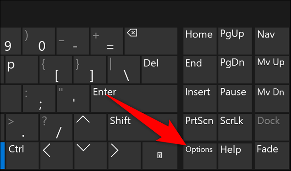Hit the Enter key
Image resolution: width=291 pixels, height=171 pixels.
click(134, 99)
